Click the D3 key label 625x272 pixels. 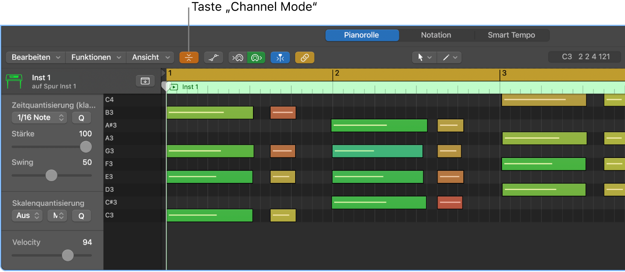click(x=109, y=190)
